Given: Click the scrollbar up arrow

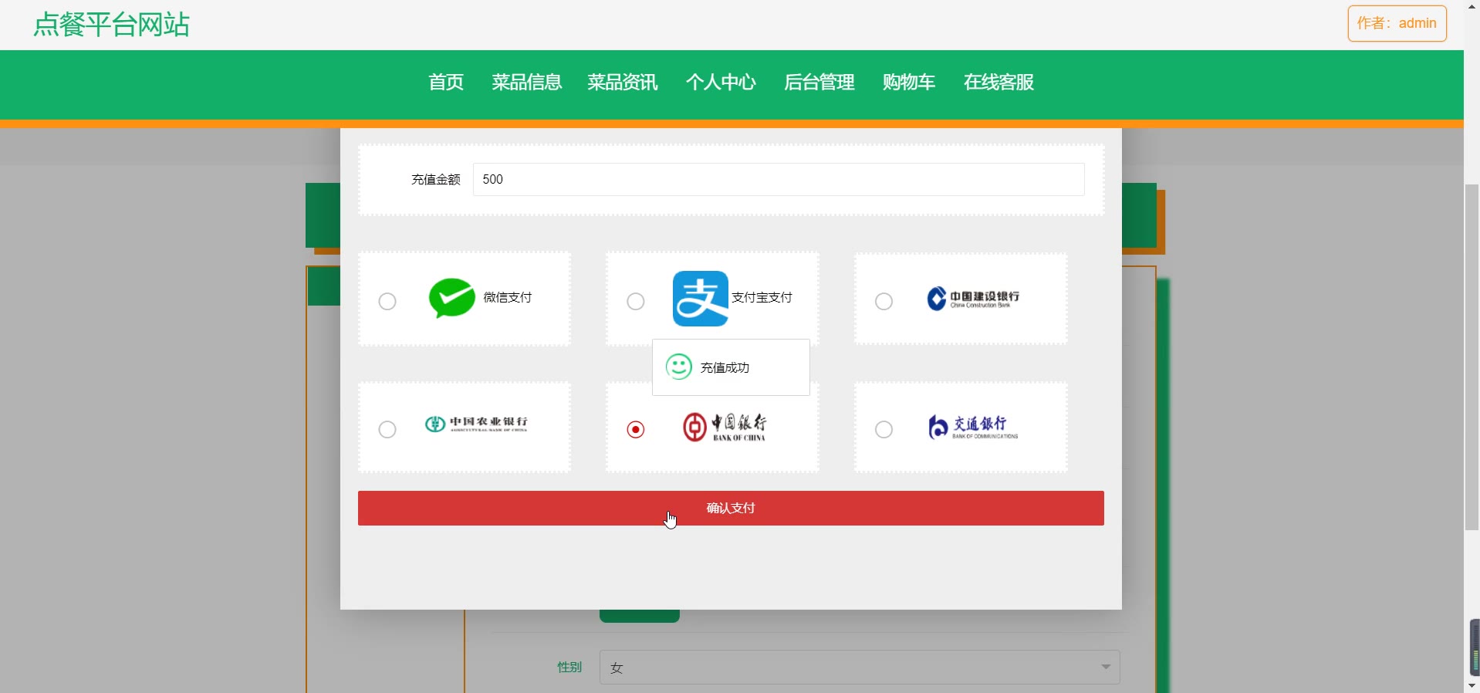Looking at the screenshot, I should (1472, 6).
